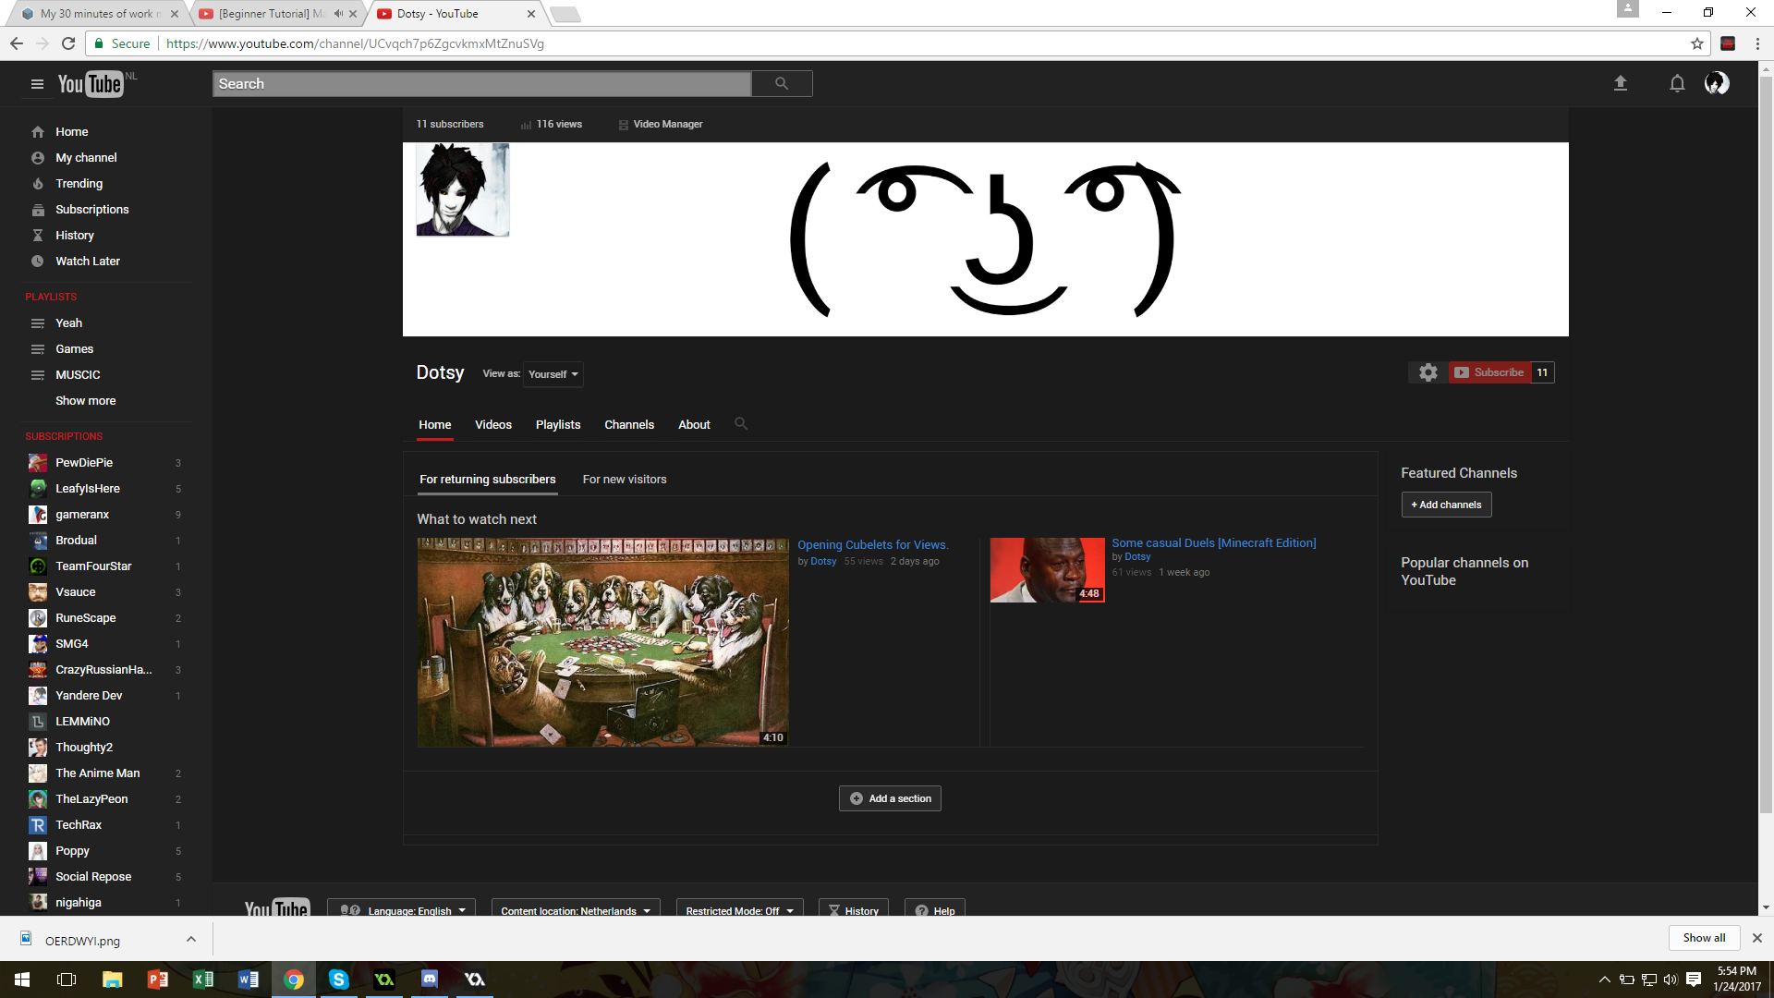
Task: Switch to Channels tab
Action: (x=629, y=425)
